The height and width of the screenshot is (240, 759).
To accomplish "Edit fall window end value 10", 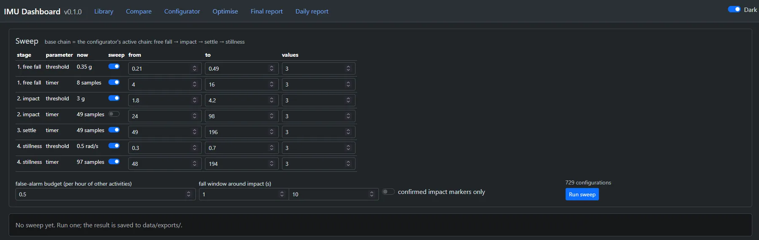I will click(334, 194).
